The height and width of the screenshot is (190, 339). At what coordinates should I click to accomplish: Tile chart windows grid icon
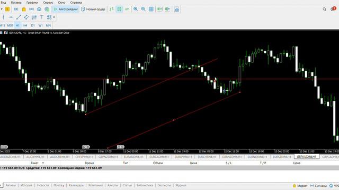[151, 9]
